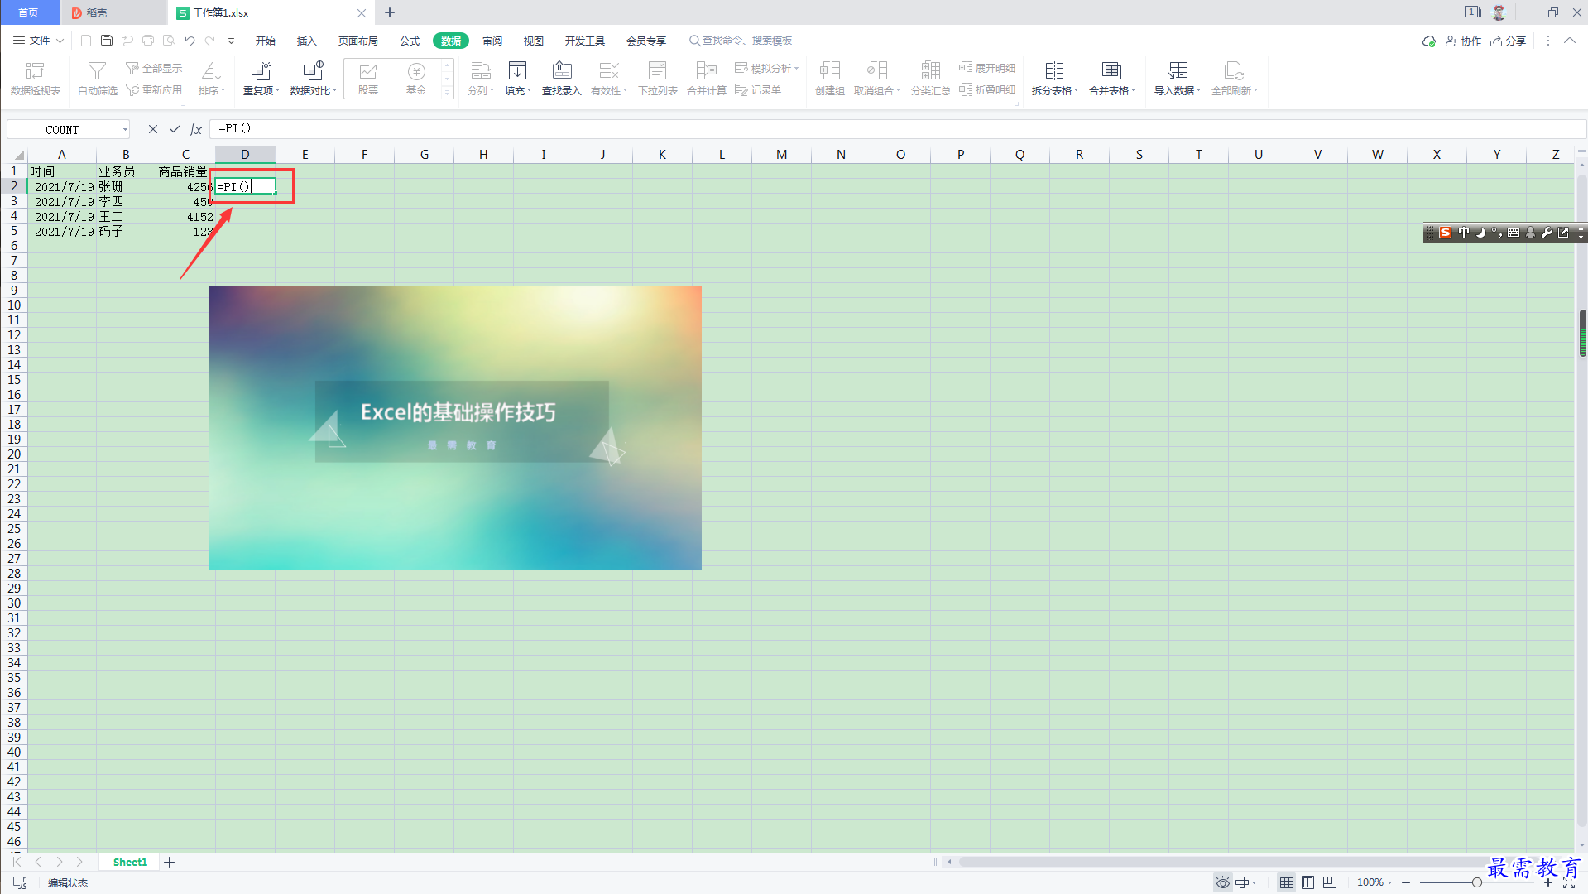
Task: Open the 查找录入 lookup entry tool
Action: coord(562,79)
